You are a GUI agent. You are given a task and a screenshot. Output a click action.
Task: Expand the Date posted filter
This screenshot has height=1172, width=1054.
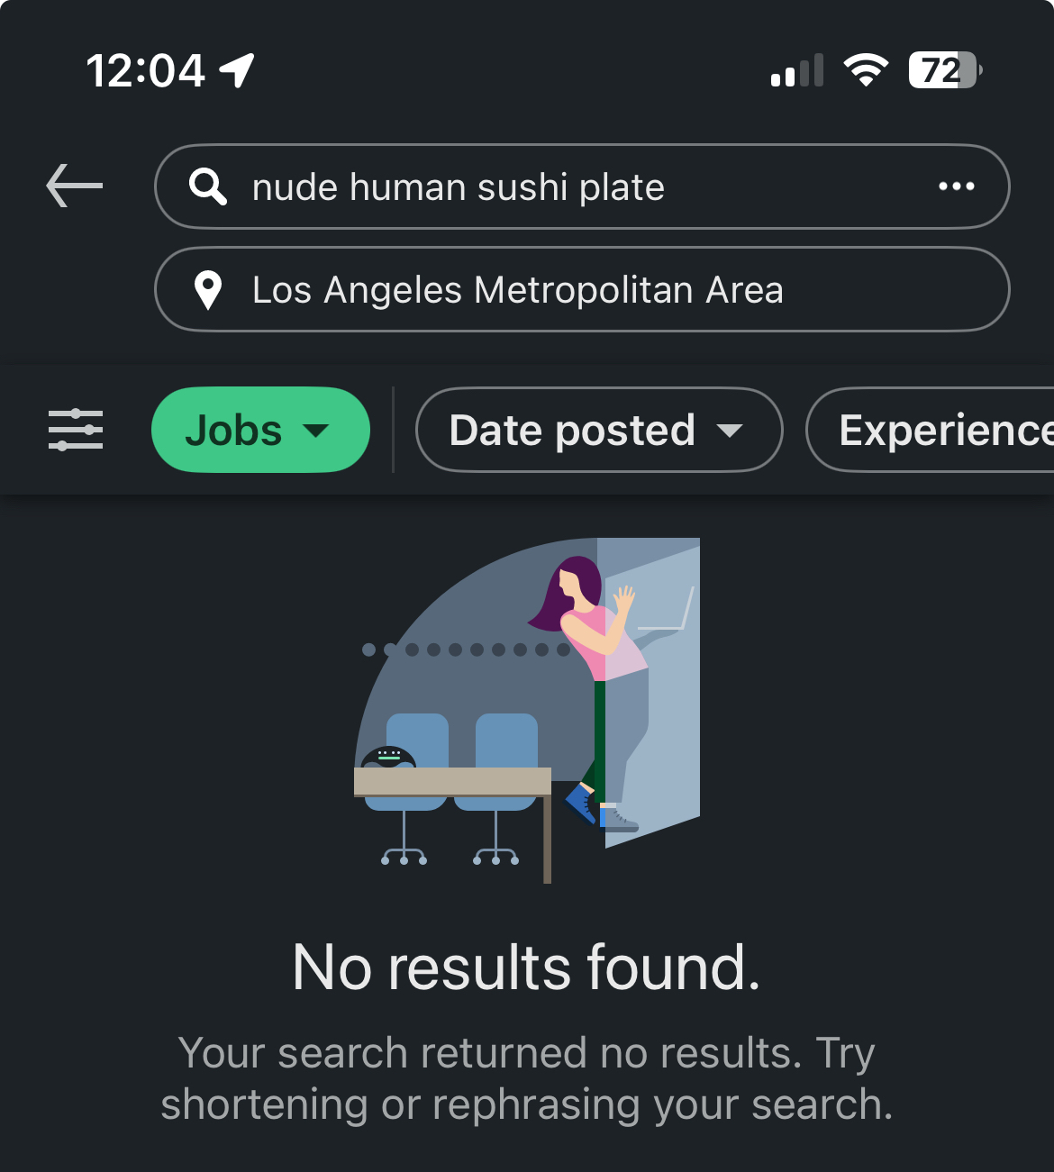click(598, 430)
